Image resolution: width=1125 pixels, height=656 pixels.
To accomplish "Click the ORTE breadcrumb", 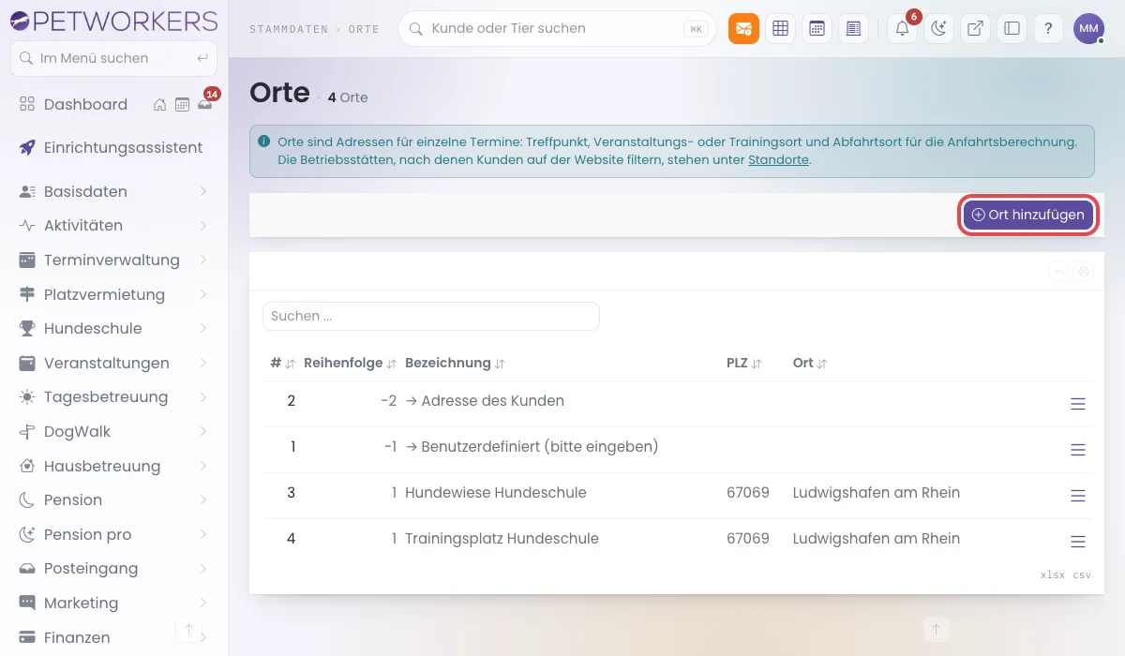I will [x=364, y=29].
